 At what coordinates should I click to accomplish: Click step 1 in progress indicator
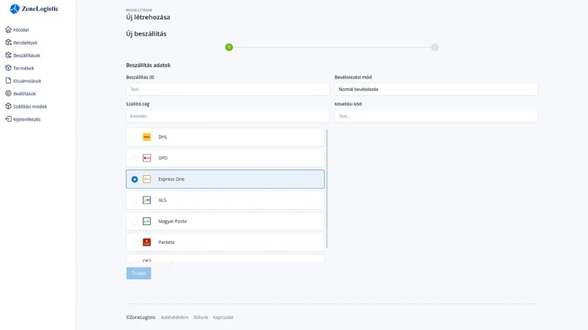[229, 47]
